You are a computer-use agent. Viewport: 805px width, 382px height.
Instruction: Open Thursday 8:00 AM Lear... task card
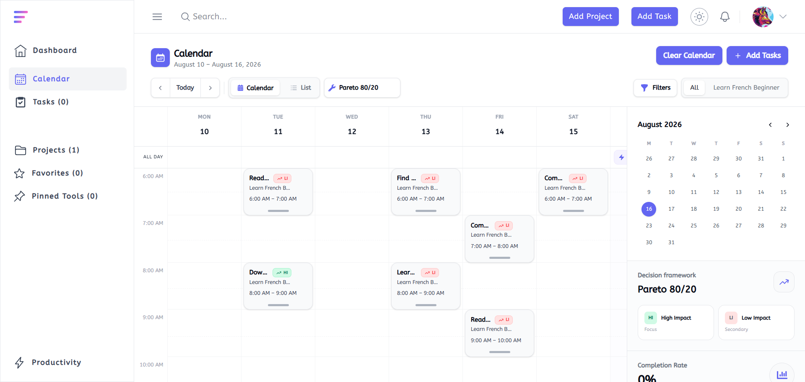pyautogui.click(x=426, y=286)
